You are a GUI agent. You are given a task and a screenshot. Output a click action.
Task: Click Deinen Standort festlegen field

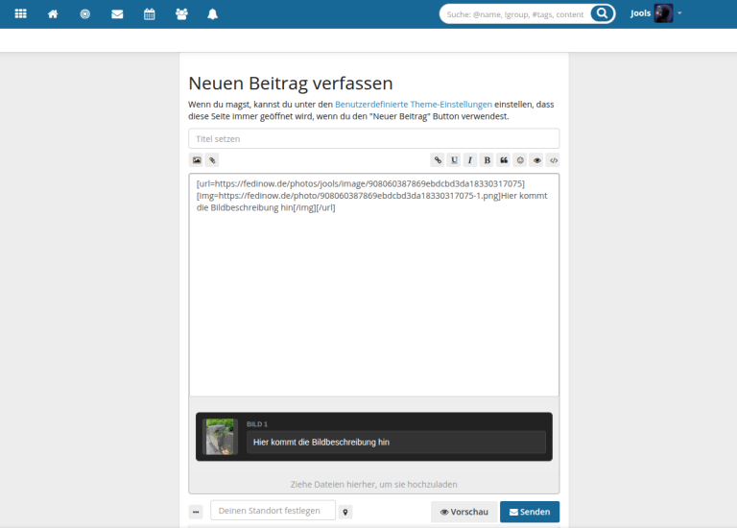(x=273, y=511)
